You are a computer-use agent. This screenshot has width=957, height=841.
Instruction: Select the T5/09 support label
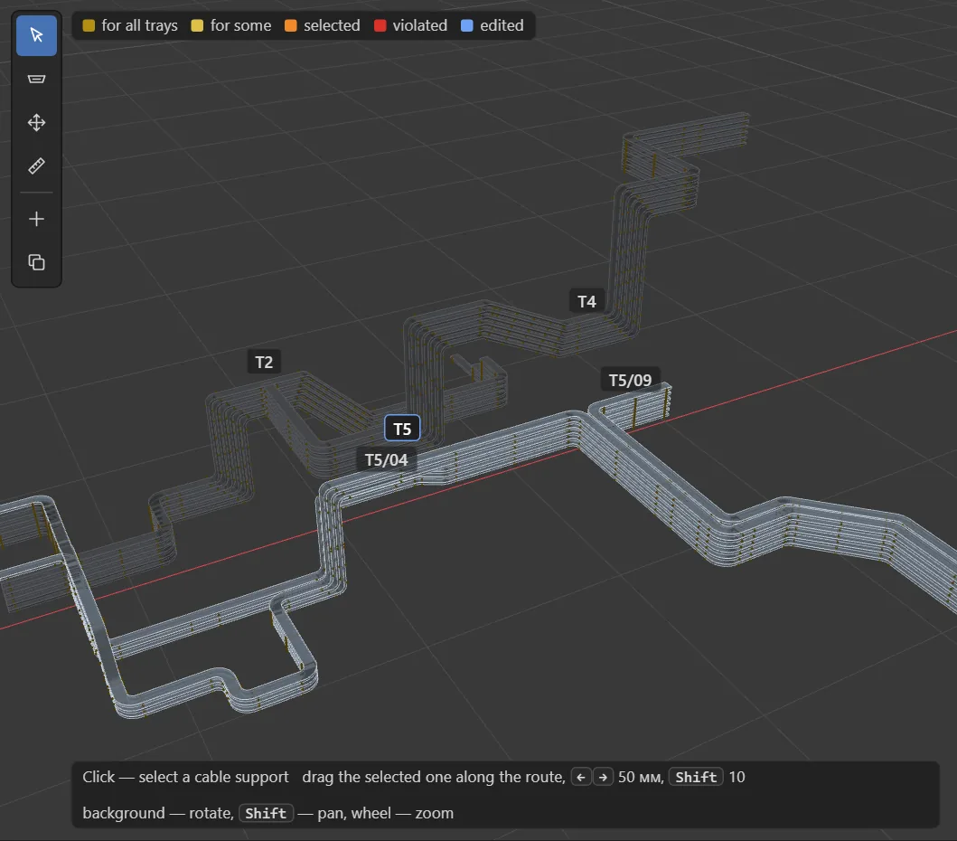(x=631, y=381)
